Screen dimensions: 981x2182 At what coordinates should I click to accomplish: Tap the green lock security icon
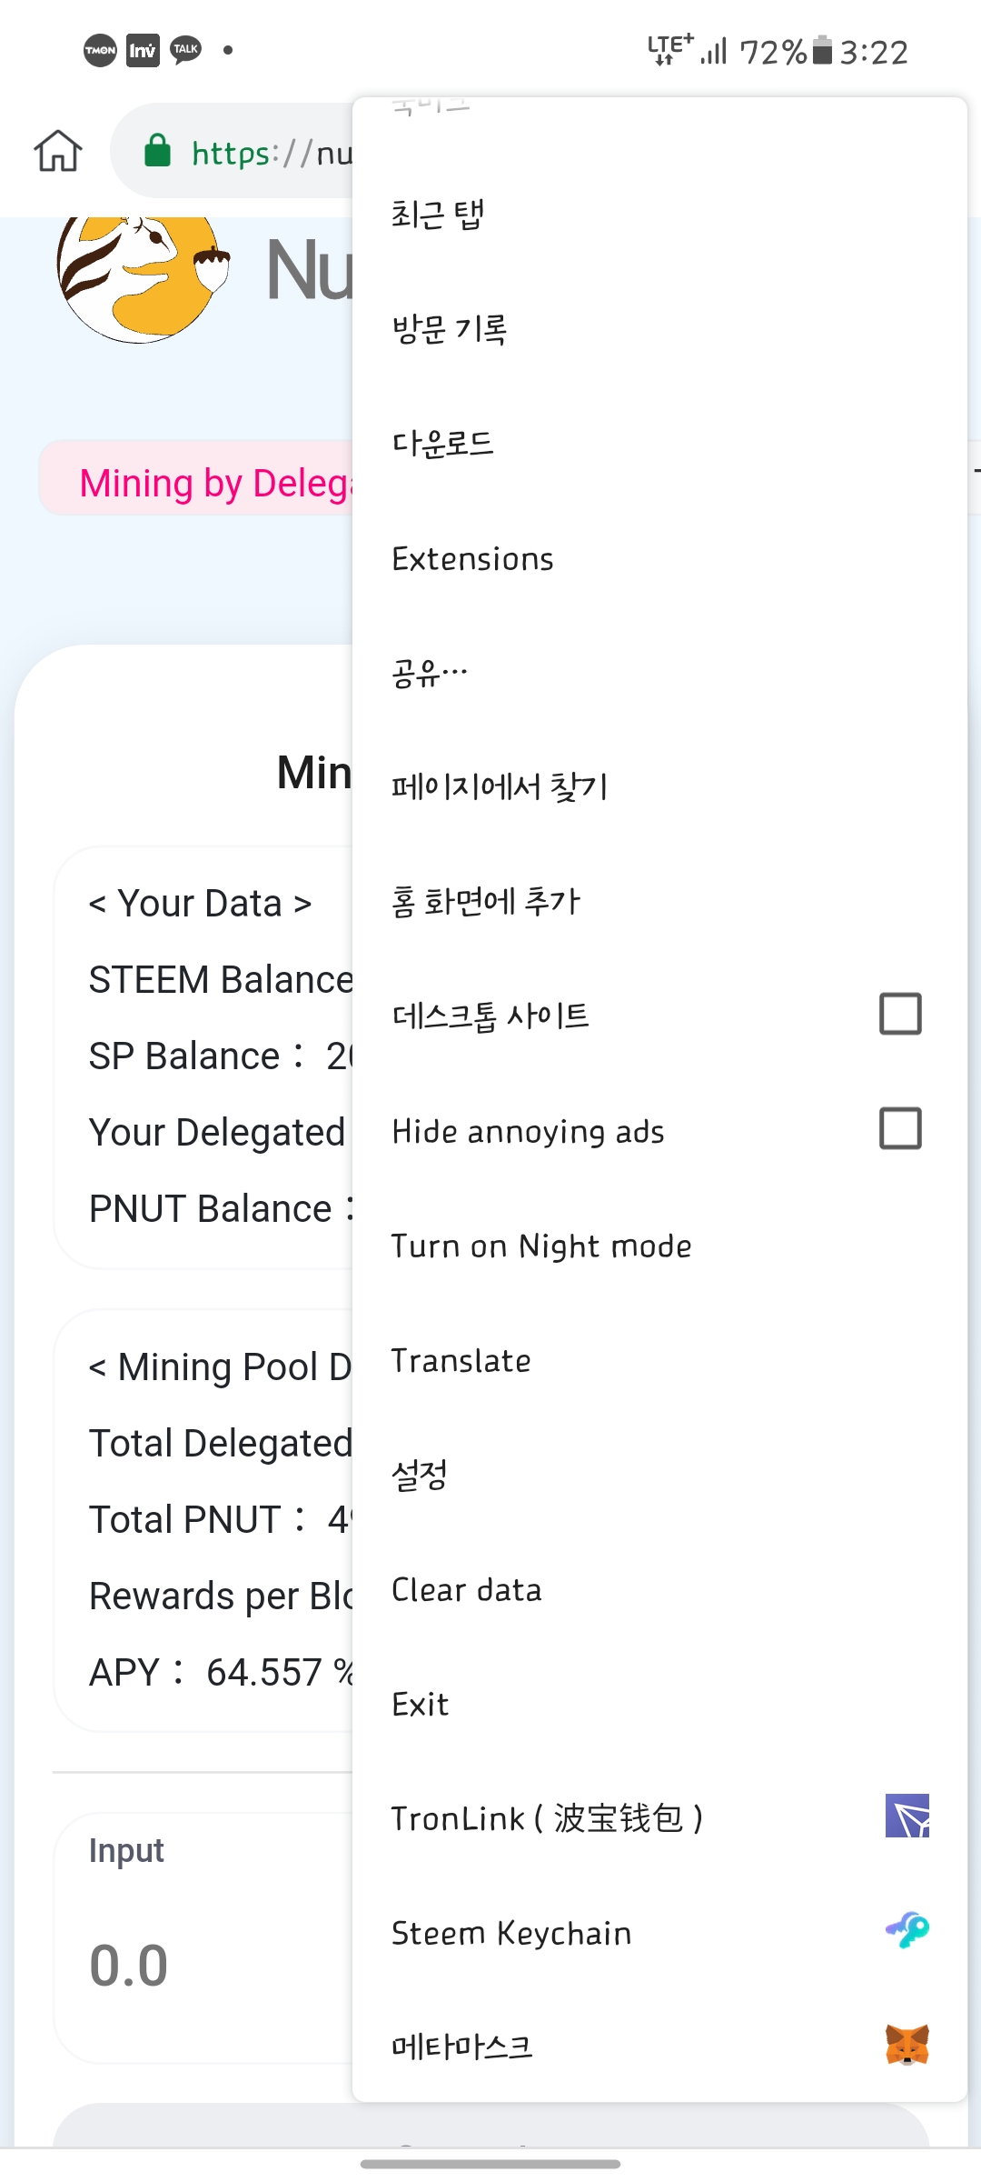(157, 151)
